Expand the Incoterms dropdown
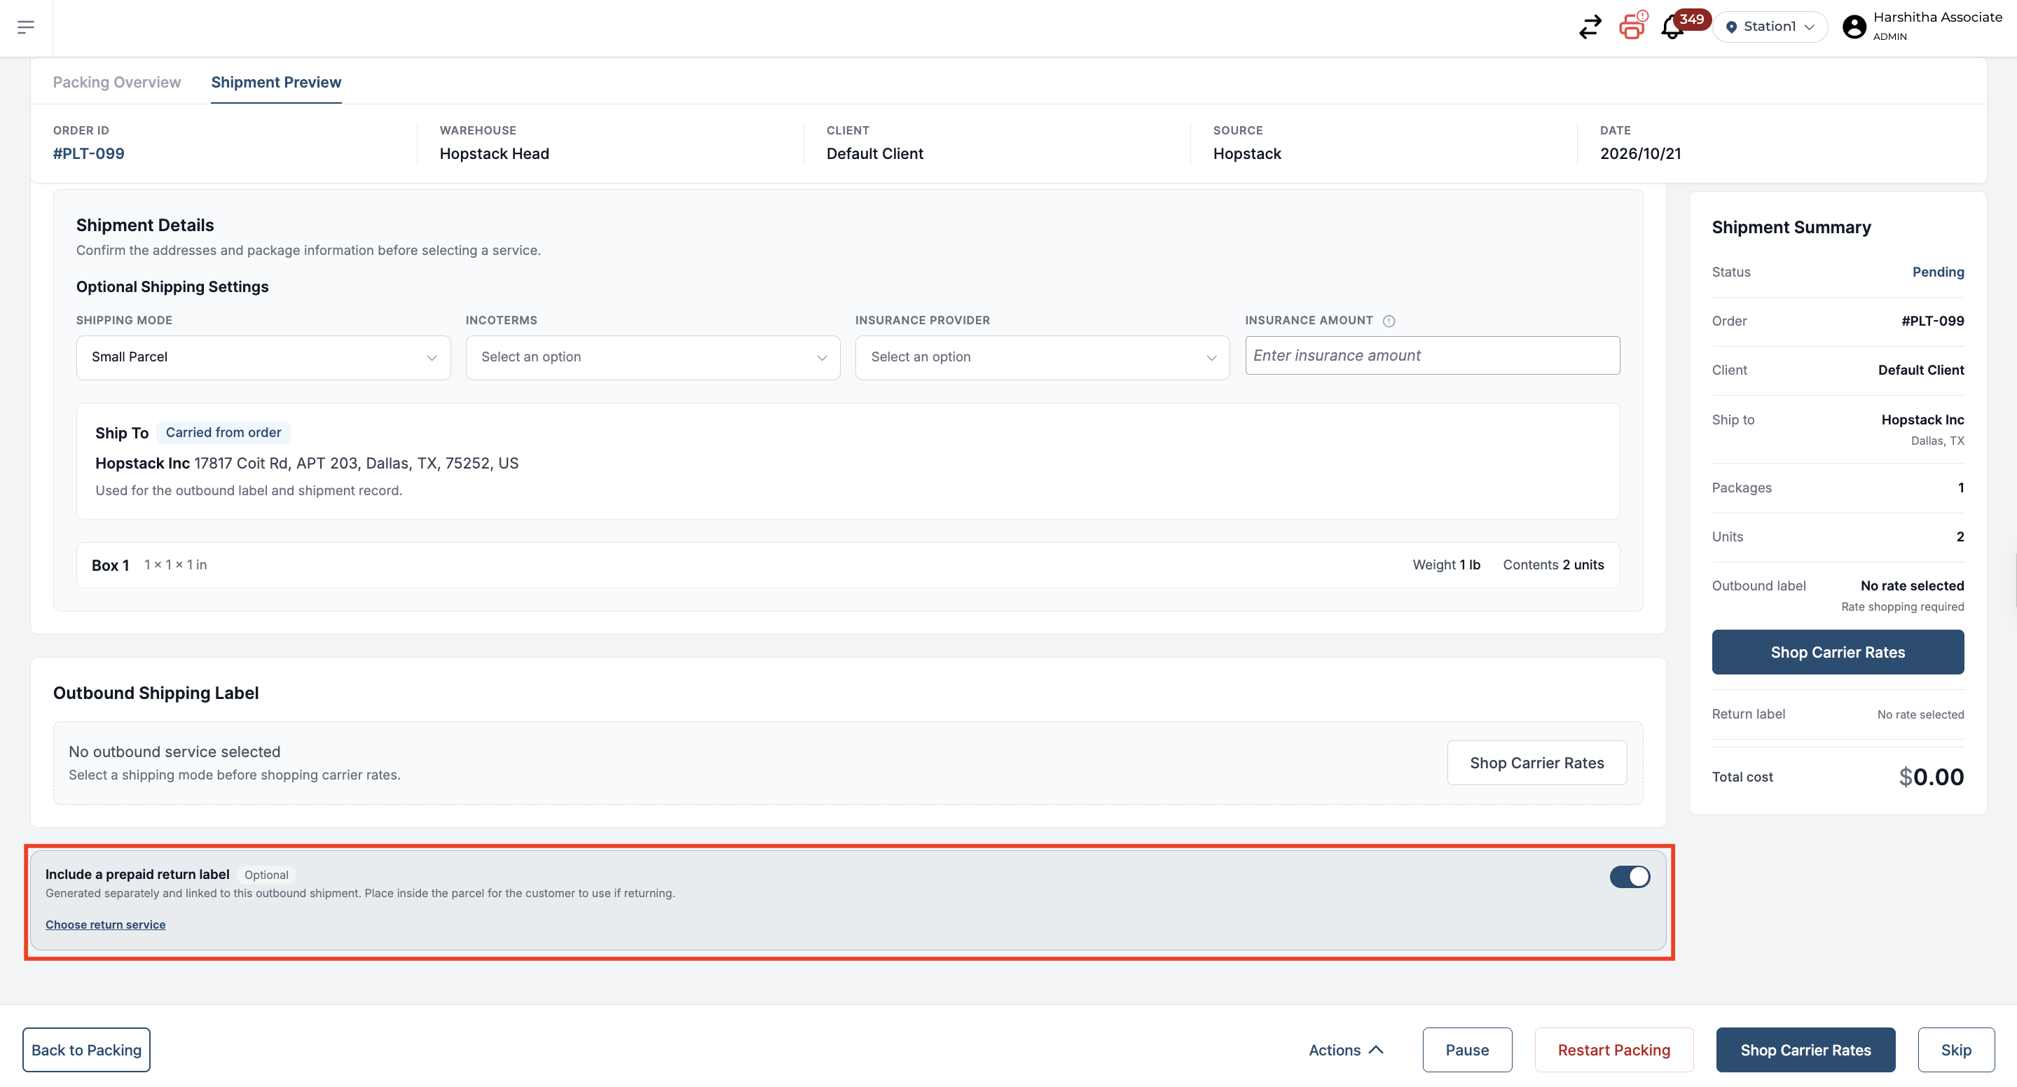Image resolution: width=2017 pixels, height=1087 pixels. click(652, 358)
